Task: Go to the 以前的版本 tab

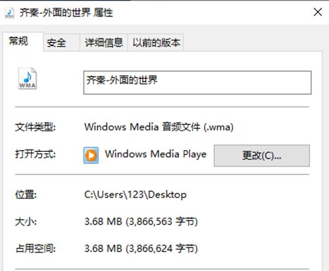Action: [156, 43]
